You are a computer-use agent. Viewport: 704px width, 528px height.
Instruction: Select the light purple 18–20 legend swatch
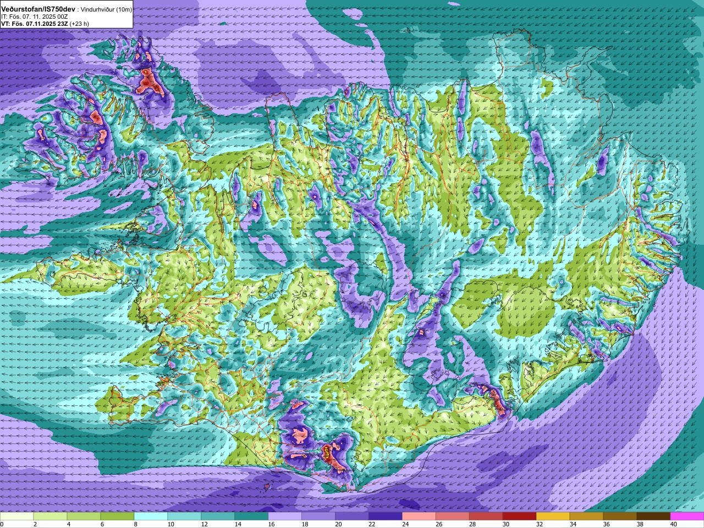click(318, 517)
